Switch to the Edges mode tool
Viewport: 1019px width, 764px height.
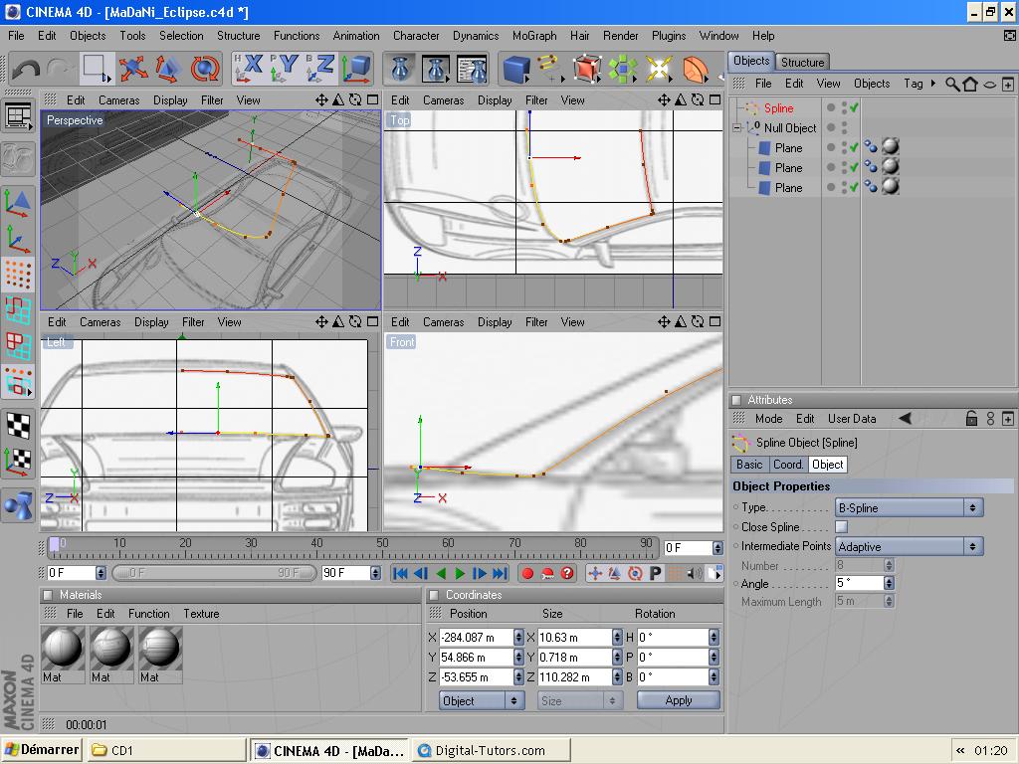pos(18,310)
